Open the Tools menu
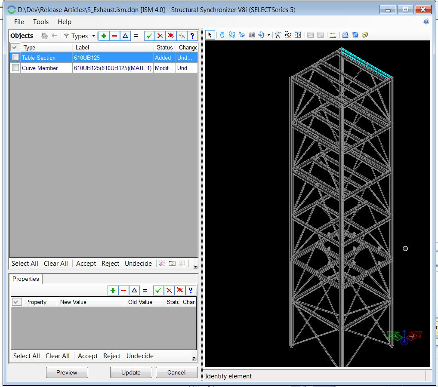Image resolution: width=438 pixels, height=387 pixels. (x=41, y=22)
